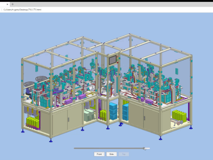Image resolution: width=213 pixels, height=160 pixels.
Task: Click the greyed-out Top view button
Action: (124, 154)
